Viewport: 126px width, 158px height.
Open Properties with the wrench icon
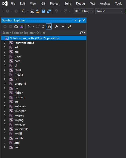click(56, 27)
